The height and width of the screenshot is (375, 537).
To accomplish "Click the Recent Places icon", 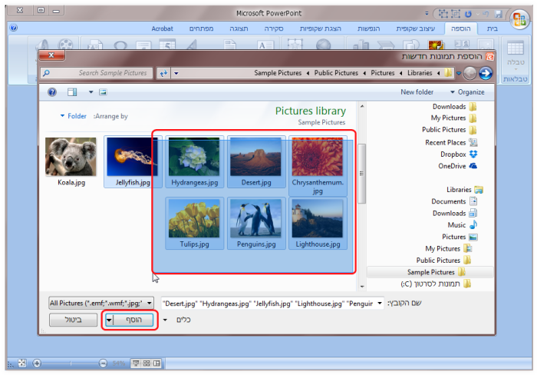I will tap(473, 142).
